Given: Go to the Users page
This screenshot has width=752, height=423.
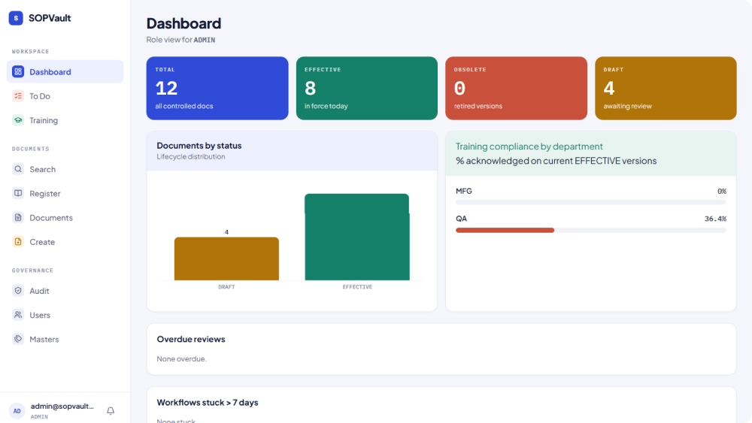Looking at the screenshot, I should pyautogui.click(x=65, y=315).
